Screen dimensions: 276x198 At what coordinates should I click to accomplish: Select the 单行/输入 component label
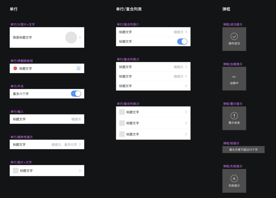(x=17, y=112)
